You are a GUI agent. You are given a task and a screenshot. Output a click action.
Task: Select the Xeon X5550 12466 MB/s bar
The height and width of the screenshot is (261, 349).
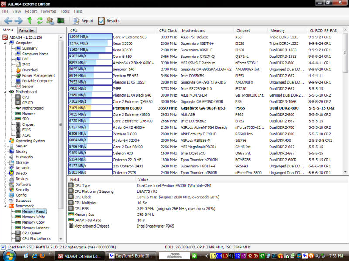click(90, 43)
